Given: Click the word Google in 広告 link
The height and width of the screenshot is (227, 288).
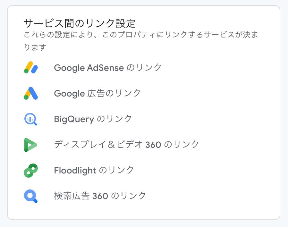Looking at the screenshot, I should pos(69,93).
